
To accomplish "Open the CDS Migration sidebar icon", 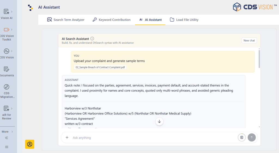I will [7, 87].
